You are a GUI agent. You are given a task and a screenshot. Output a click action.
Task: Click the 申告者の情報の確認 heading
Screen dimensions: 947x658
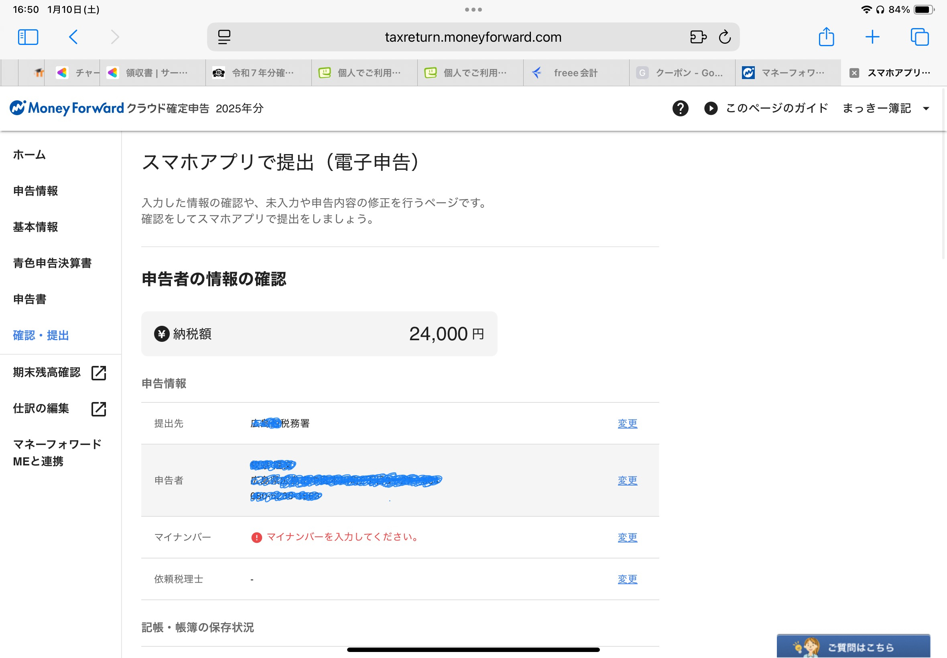tap(214, 279)
